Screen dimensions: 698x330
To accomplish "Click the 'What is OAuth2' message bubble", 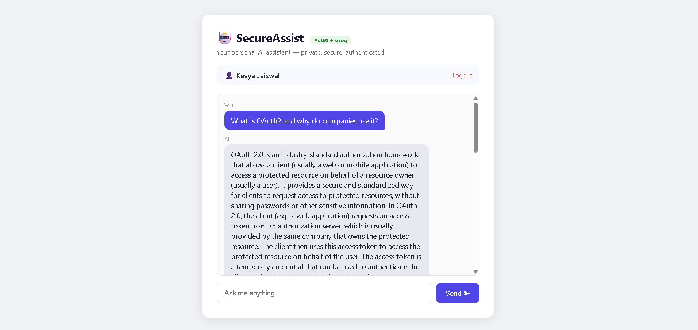I will pos(304,120).
